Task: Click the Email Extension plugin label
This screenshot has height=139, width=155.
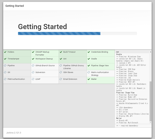Action: pos(70,79)
